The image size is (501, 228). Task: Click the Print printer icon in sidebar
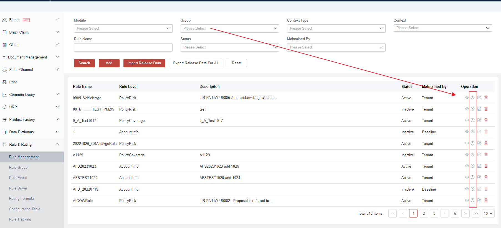click(x=4, y=82)
